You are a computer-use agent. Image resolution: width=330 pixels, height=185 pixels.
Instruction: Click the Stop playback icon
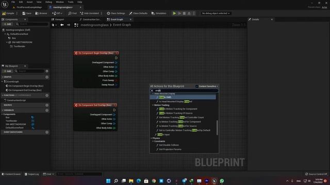(184, 13)
